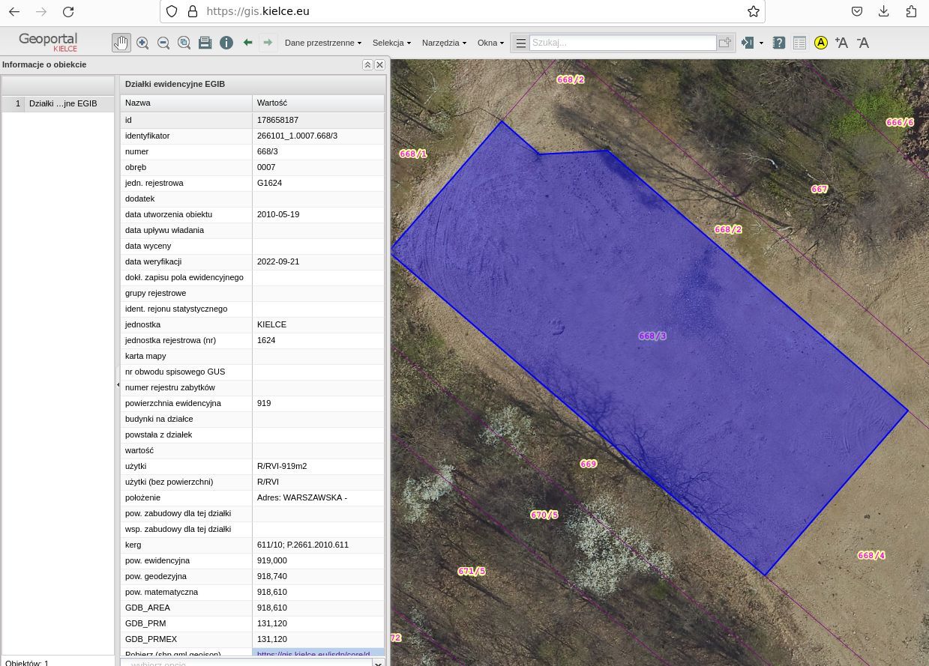Click parcel label 669 on map
This screenshot has height=666, width=929.
(589, 464)
